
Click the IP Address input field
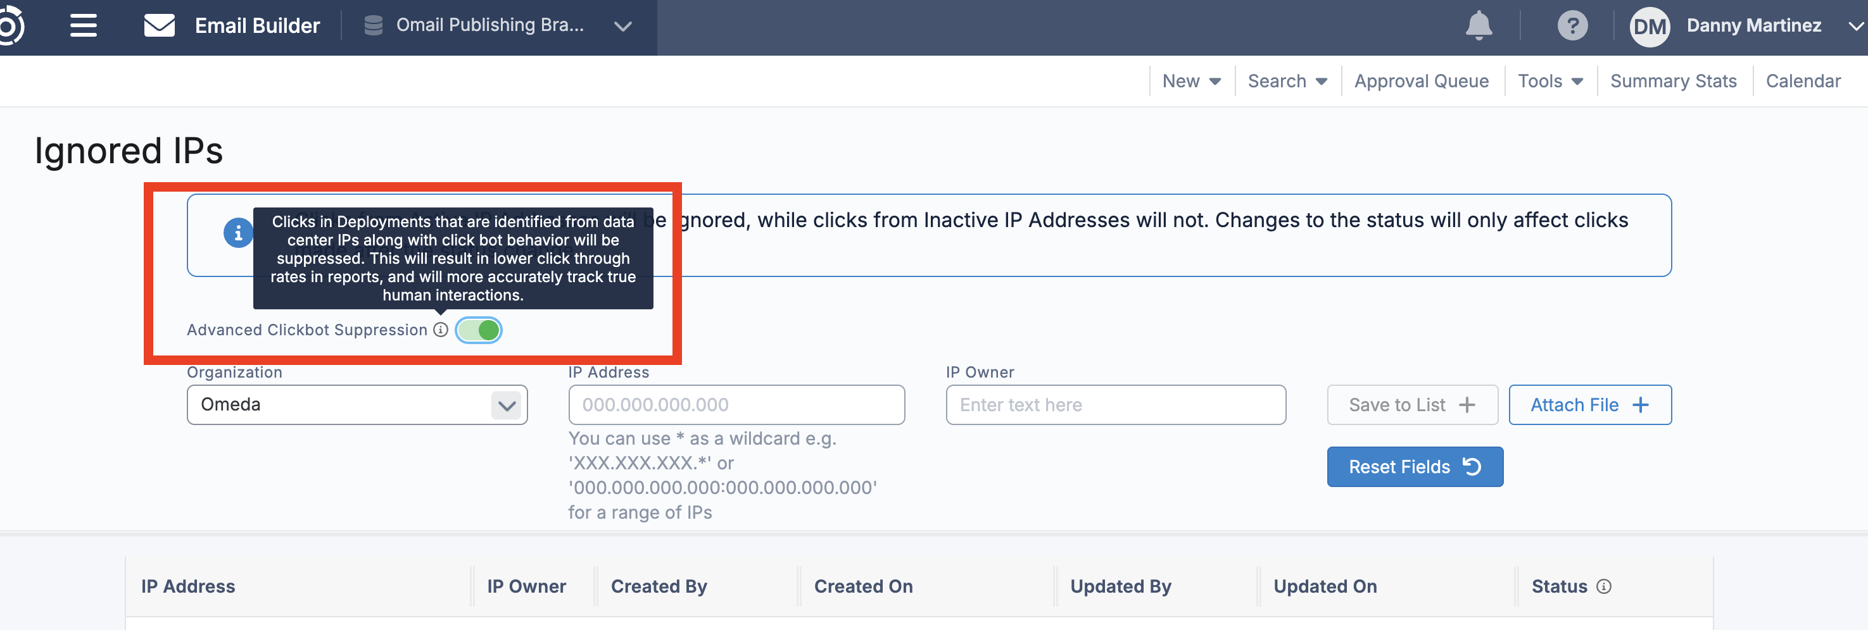736,405
